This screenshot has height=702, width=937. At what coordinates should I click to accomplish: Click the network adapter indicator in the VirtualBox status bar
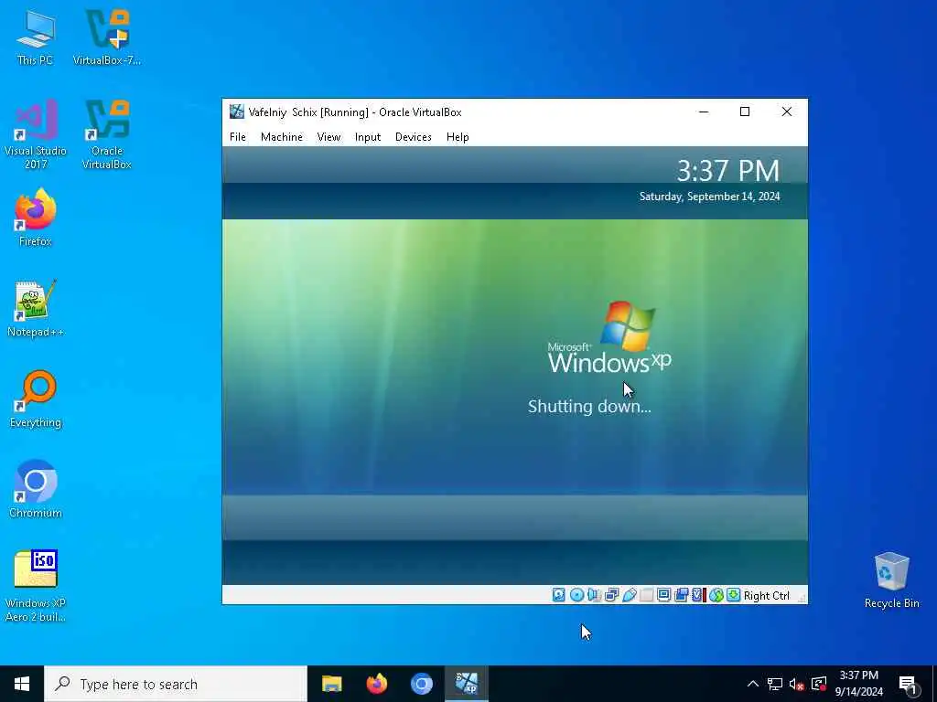point(611,595)
